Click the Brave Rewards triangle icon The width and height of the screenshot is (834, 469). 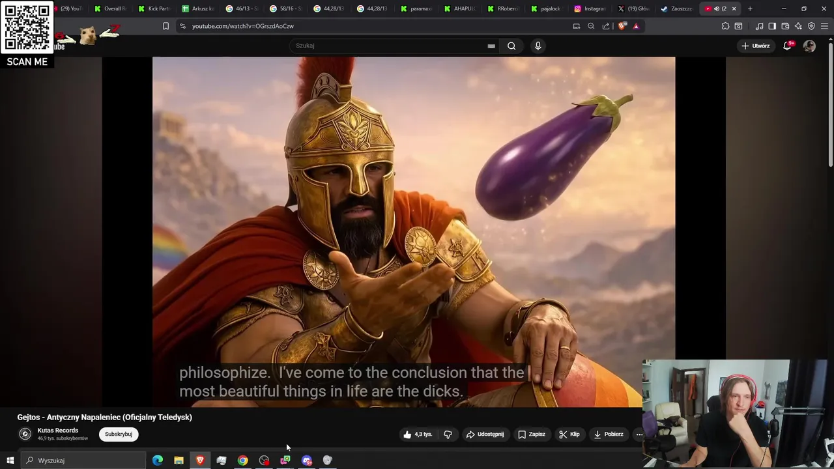pyautogui.click(x=636, y=26)
